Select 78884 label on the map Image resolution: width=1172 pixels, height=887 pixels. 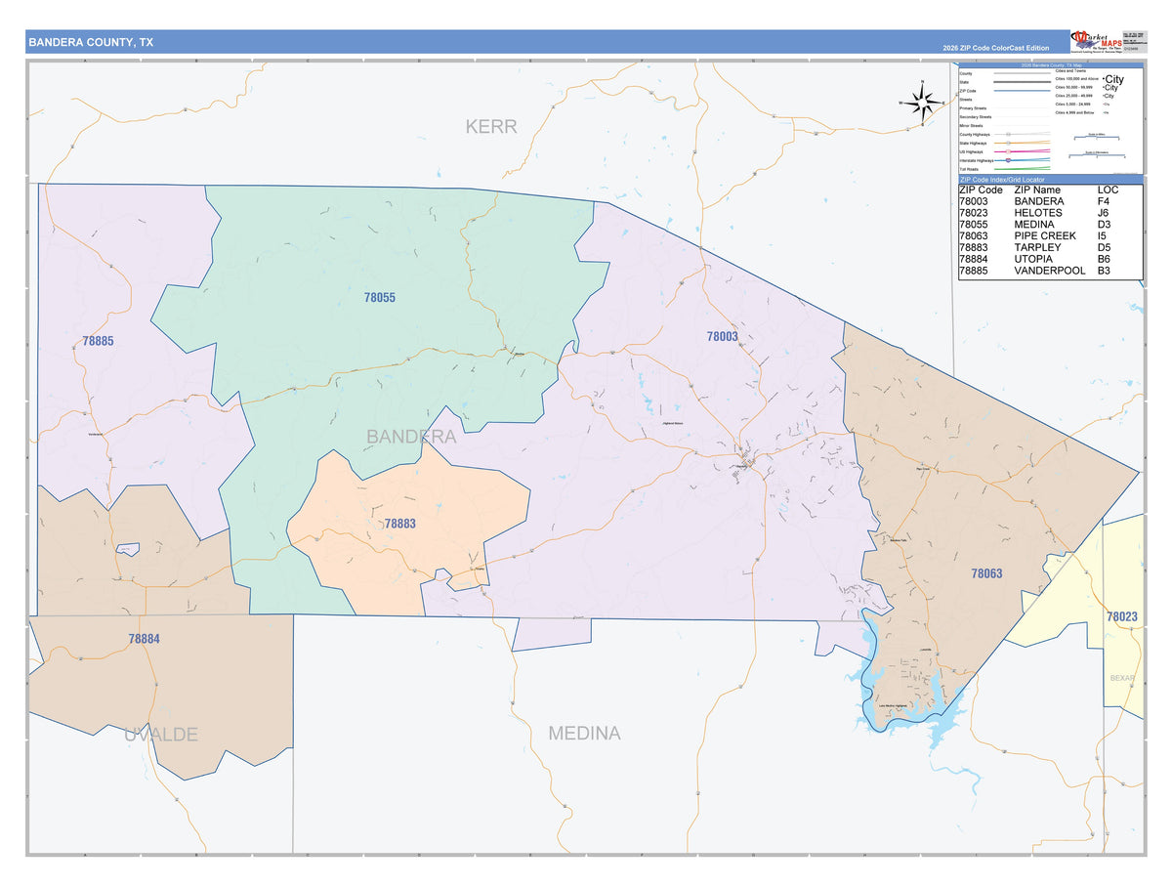click(144, 639)
